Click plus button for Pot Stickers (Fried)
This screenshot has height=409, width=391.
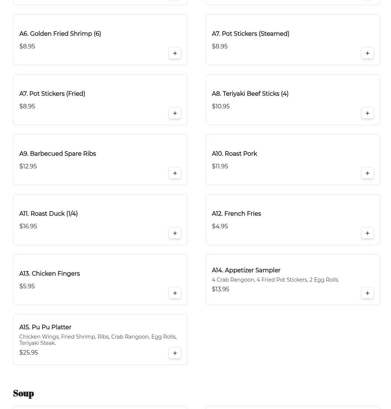point(175,113)
